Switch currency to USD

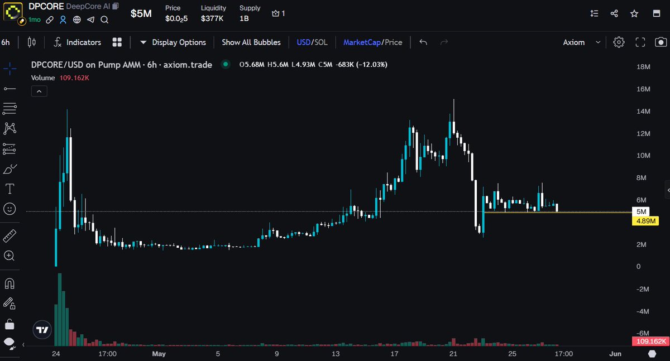click(303, 42)
